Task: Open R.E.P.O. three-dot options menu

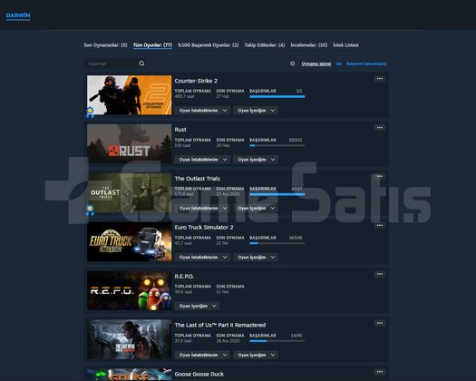Action: (380, 274)
